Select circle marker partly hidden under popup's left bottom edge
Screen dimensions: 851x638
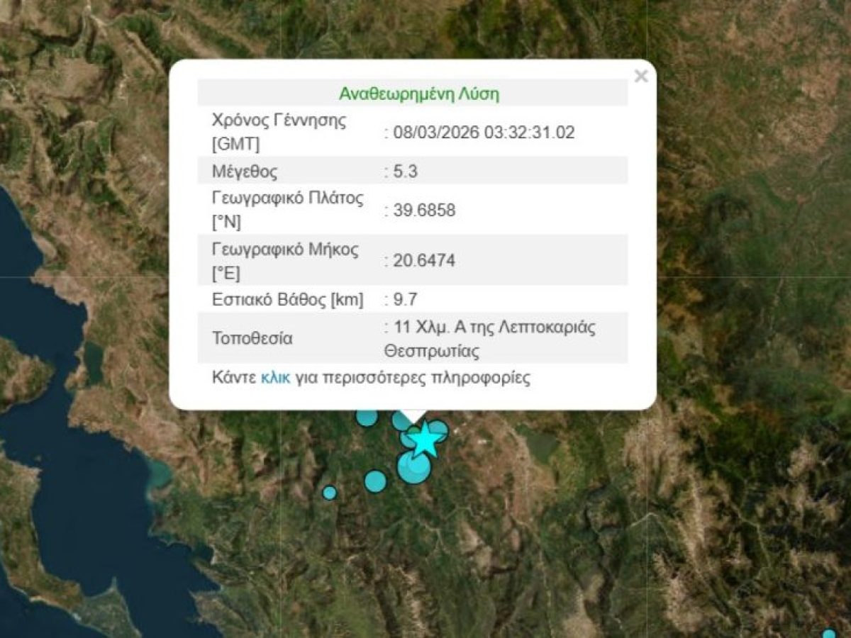367,418
